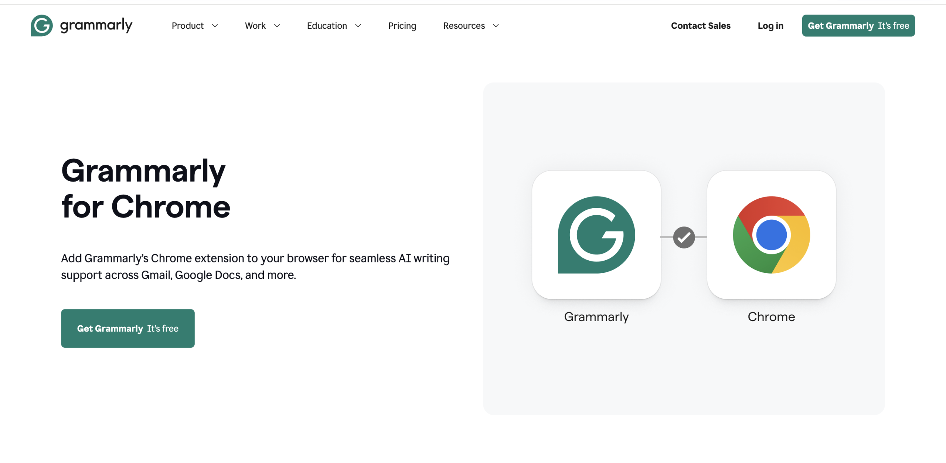The image size is (946, 463).
Task: Click the Grammarly G logo icon in header
Action: (x=41, y=25)
